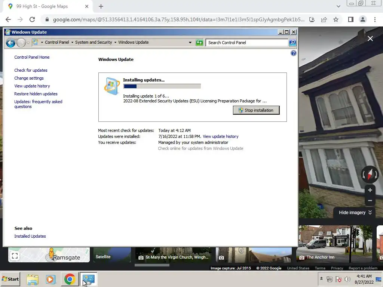Click the Street View compass

pos(370,175)
